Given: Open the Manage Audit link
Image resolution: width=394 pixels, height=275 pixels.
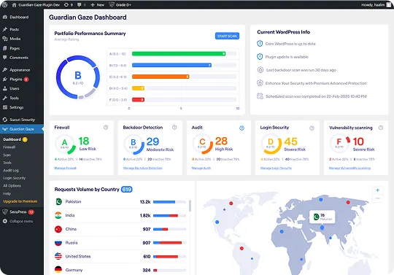Looking at the screenshot, I should pos(201,169).
